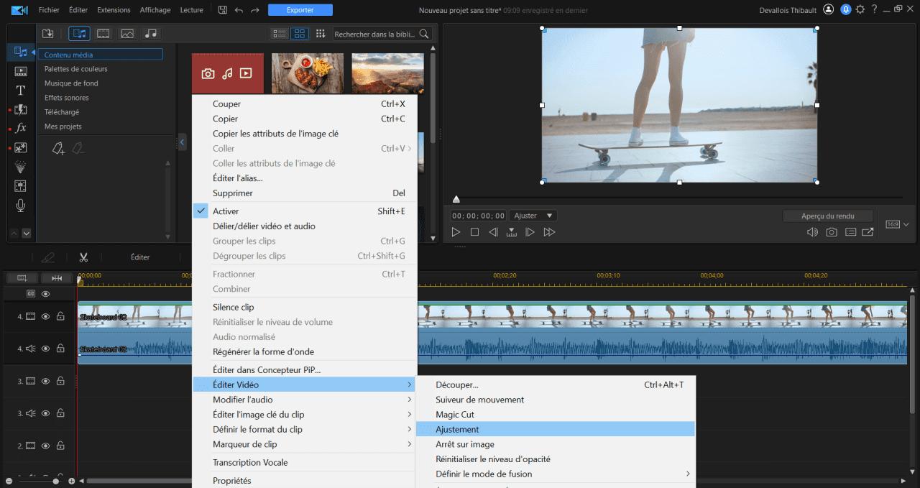Select the grilled food thumbnail in media library

click(307, 73)
